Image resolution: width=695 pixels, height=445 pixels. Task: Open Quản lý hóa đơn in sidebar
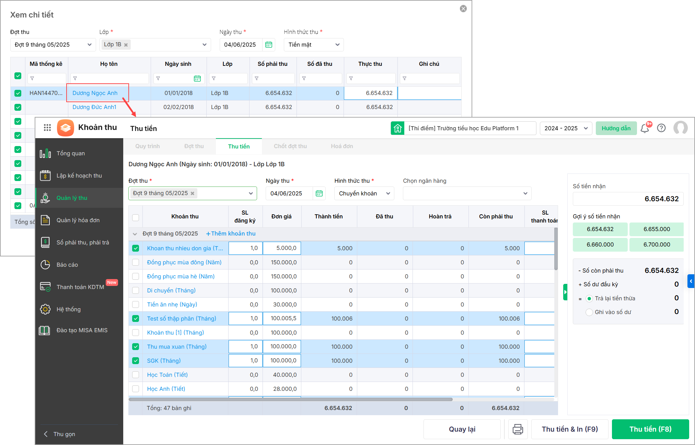(78, 220)
